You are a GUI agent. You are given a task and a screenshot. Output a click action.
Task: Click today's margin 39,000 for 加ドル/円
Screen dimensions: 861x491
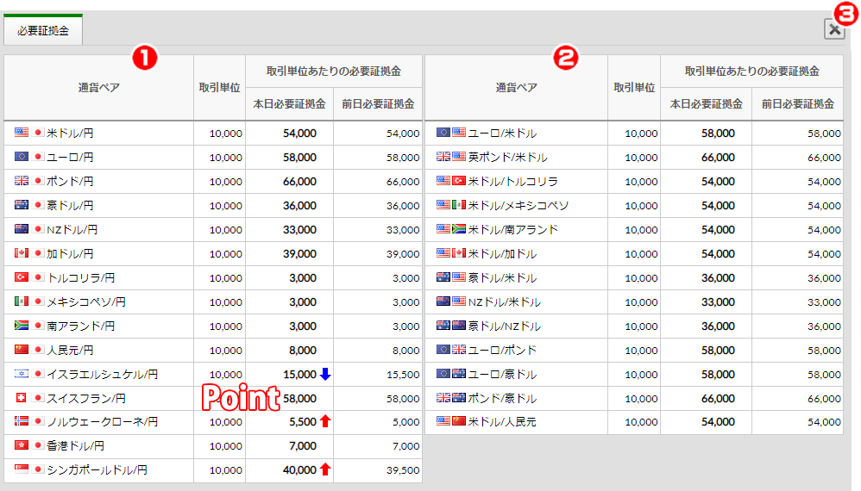click(x=300, y=254)
